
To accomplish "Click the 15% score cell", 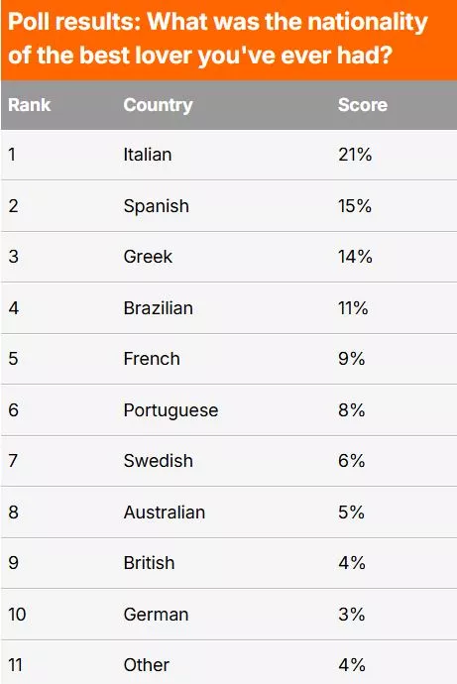I will 355,206.
